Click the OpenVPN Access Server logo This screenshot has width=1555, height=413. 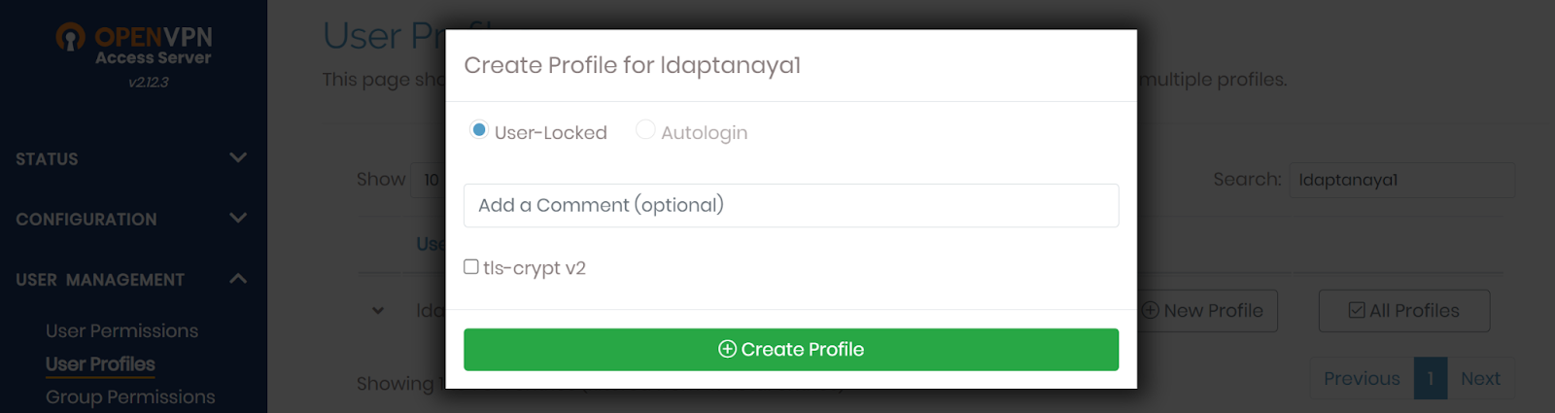[x=134, y=45]
